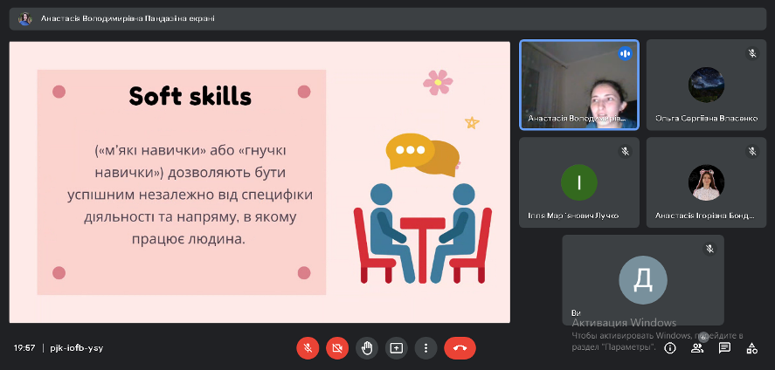Open the activities shapes icon
The image size is (775, 370).
coord(751,347)
